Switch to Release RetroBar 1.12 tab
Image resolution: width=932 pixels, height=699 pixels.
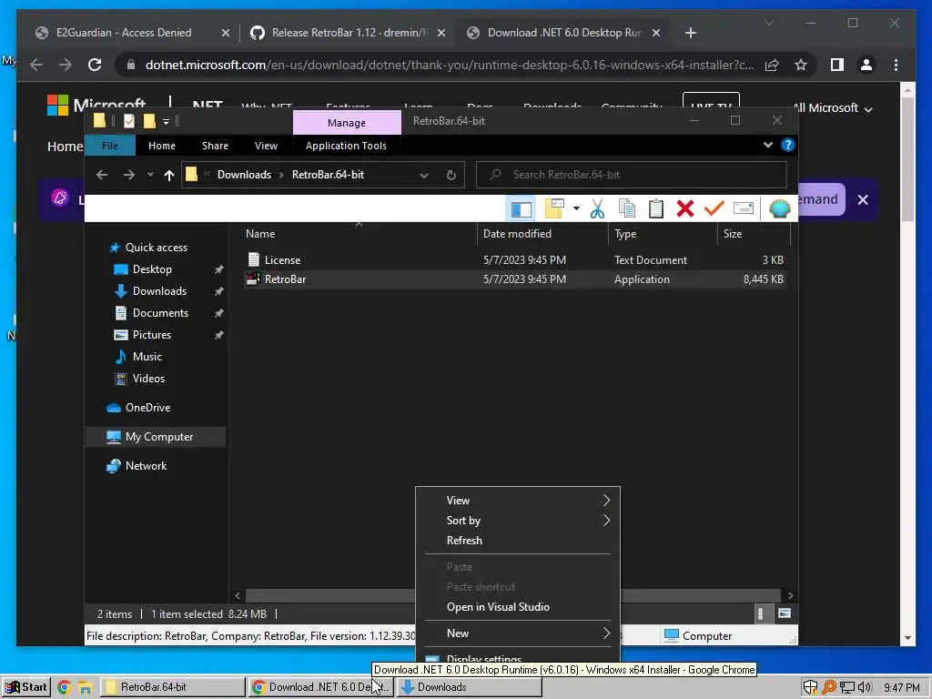tap(348, 33)
